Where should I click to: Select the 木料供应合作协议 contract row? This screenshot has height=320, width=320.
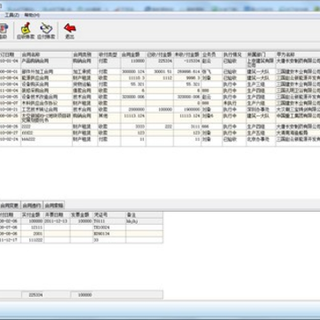point(160,103)
